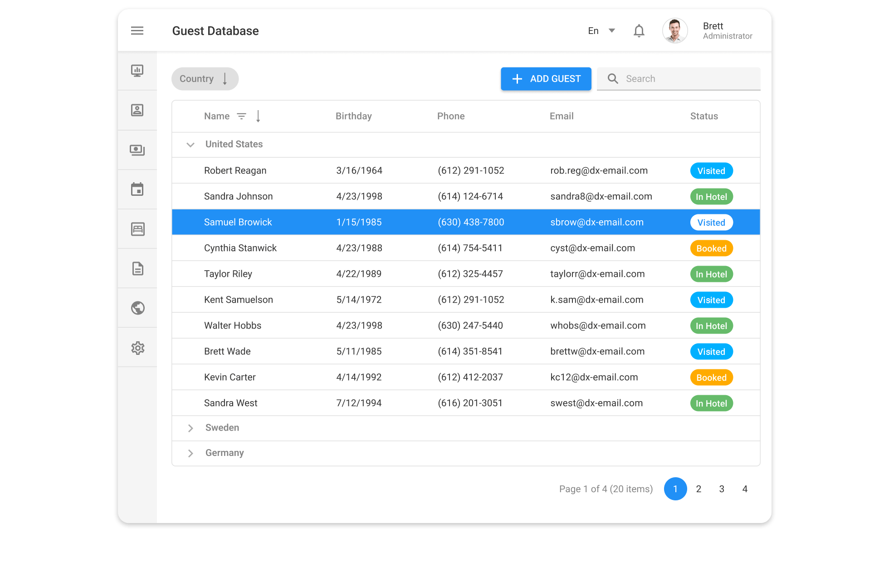Sort by Status column header
The image size is (889, 562).
[704, 116]
